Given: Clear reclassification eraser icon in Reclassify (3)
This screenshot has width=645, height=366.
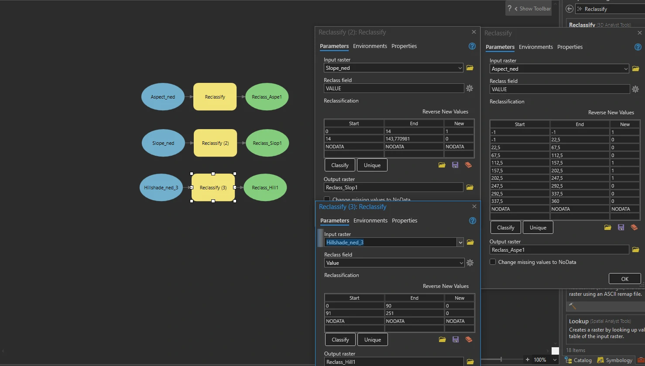Looking at the screenshot, I should click(469, 339).
